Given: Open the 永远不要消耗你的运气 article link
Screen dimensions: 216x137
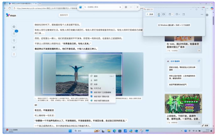Looking at the screenshot, I should (178, 84).
